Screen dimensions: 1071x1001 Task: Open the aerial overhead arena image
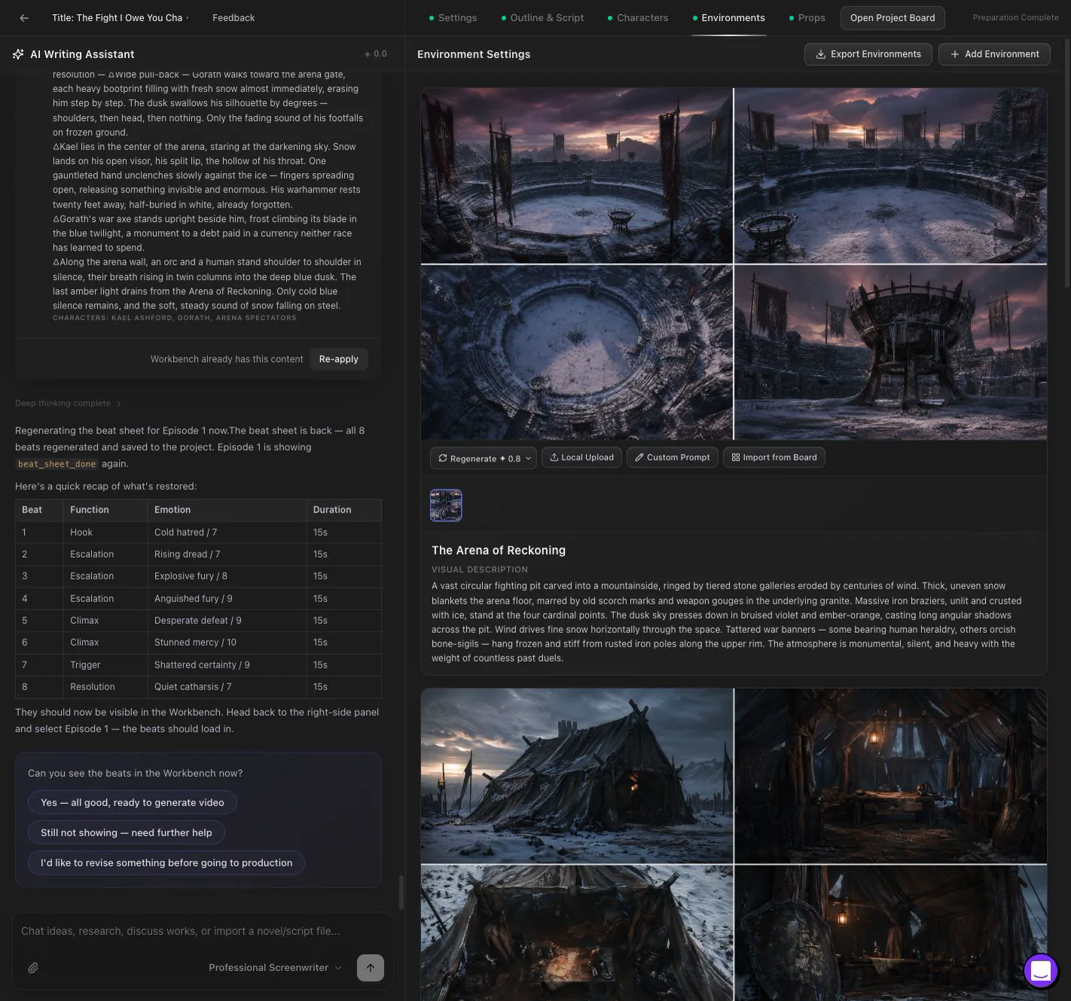point(576,352)
